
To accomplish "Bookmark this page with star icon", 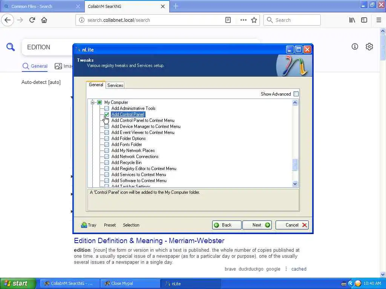I will [x=254, y=20].
